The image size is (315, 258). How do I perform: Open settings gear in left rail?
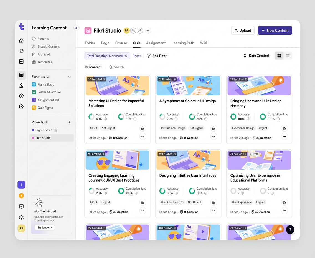21,218
